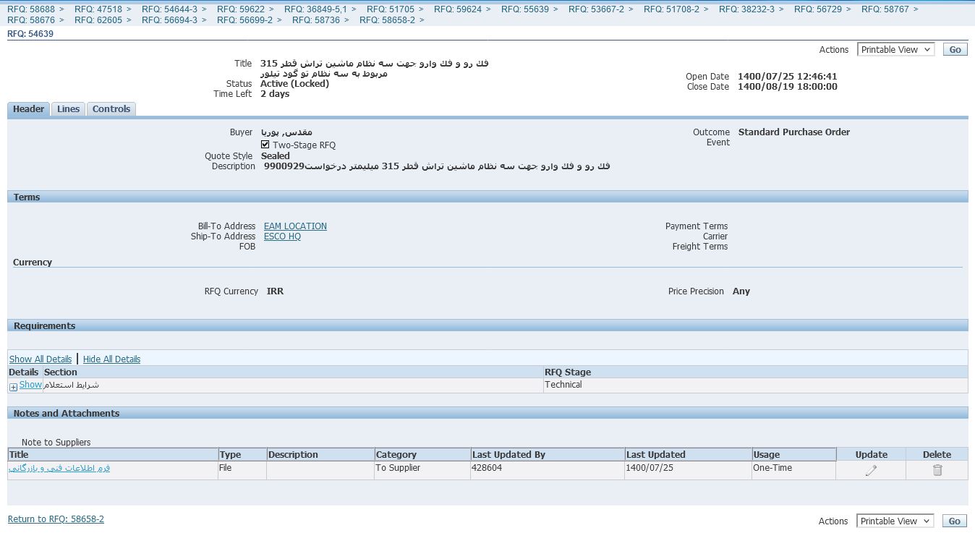Screen dimensions: 975x533
Task: Open the bottom Actions Printable View dropdown
Action: [x=895, y=521]
